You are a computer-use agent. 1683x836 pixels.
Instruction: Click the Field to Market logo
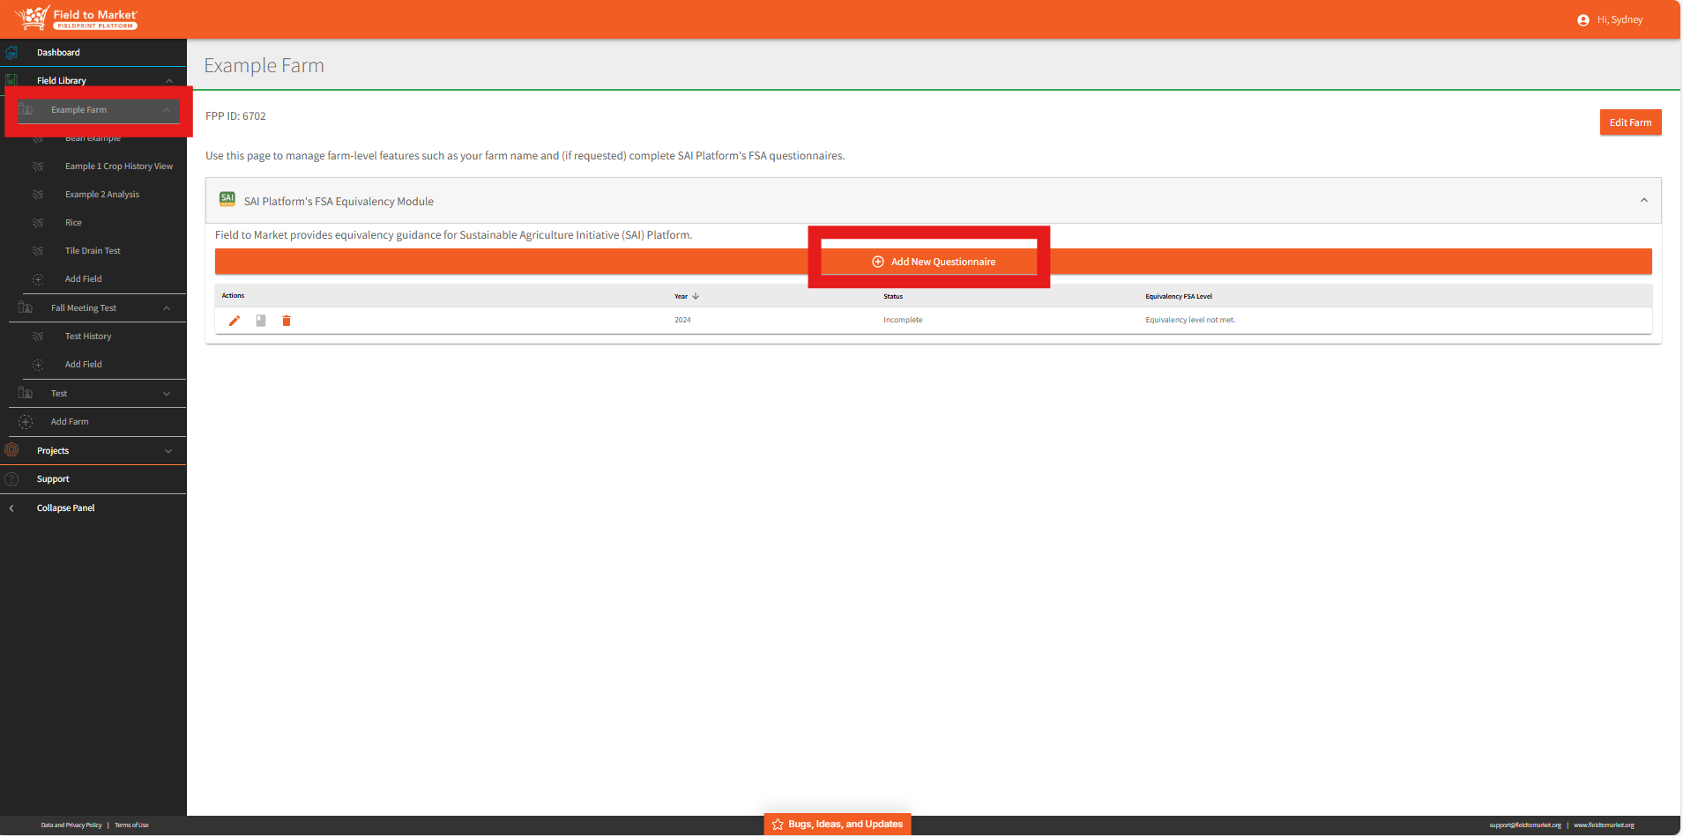[x=76, y=18]
